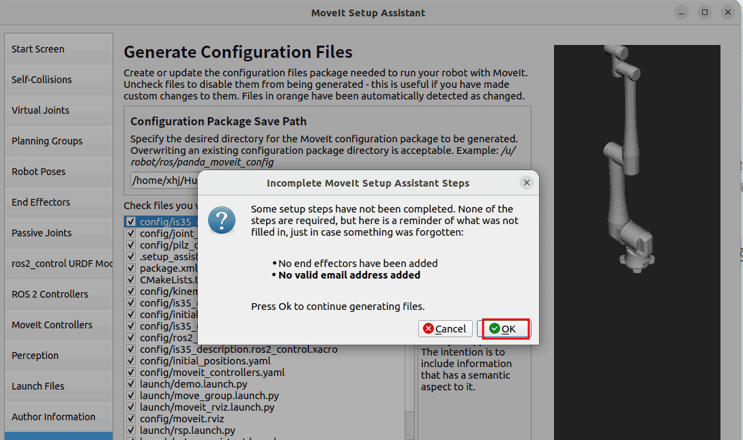Switch to Launch Files step
The image size is (743, 440).
[x=59, y=386]
